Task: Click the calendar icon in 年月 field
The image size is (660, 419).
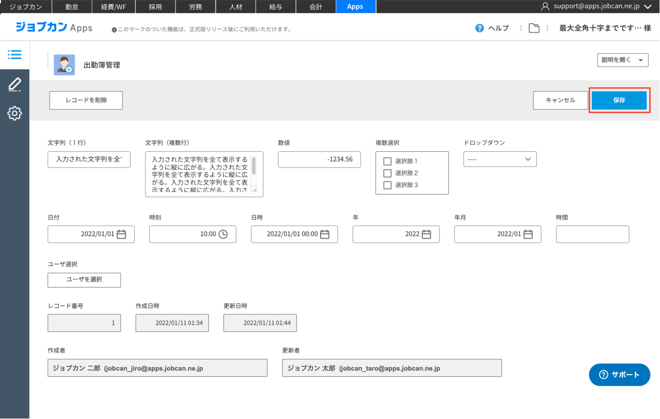Action: [528, 234]
